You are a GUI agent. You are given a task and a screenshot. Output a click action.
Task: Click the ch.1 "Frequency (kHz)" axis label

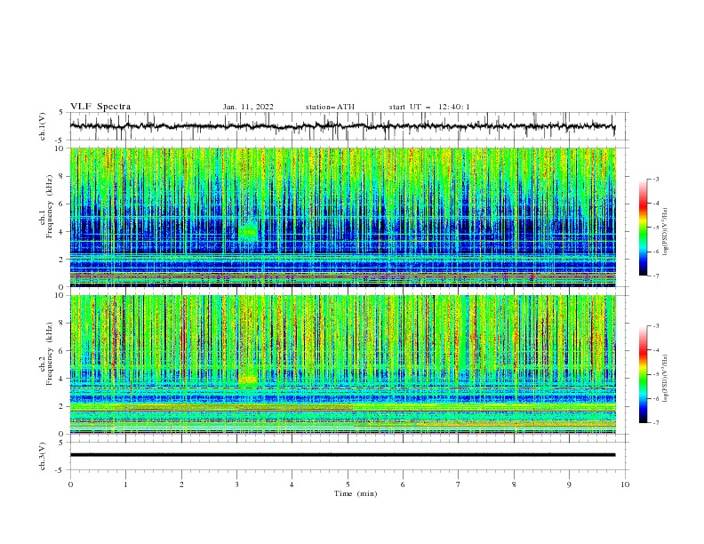tap(49, 207)
